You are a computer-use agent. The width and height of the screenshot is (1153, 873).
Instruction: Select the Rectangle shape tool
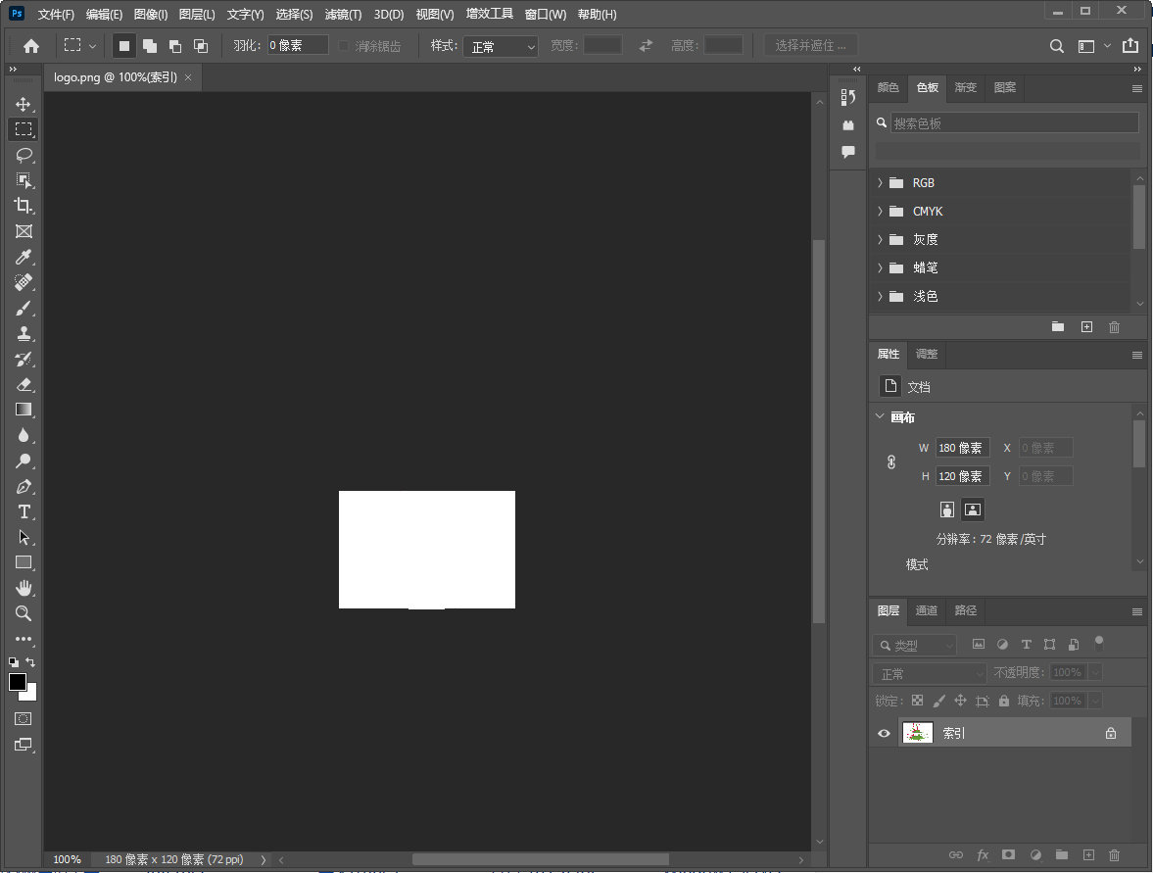click(24, 562)
